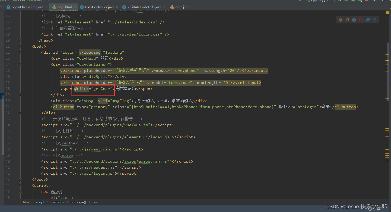Toggle fold marker at body tag line 21

(20, 46)
